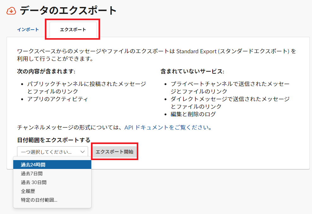Click the chevron arrow on date range dropdown
312x214 pixels.
82,152
